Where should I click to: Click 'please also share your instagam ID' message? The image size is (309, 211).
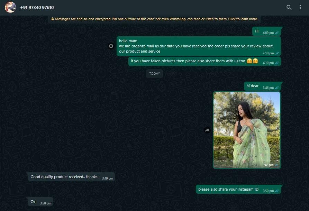(228, 190)
